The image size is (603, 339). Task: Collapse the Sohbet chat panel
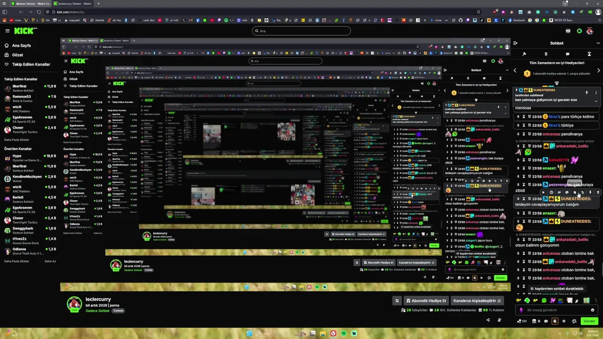(x=515, y=43)
